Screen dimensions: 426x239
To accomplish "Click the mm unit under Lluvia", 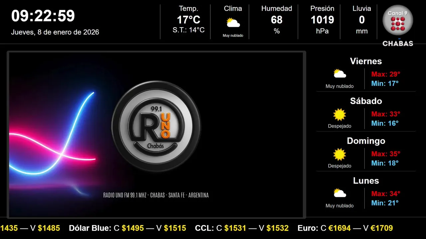I will click(x=362, y=31).
